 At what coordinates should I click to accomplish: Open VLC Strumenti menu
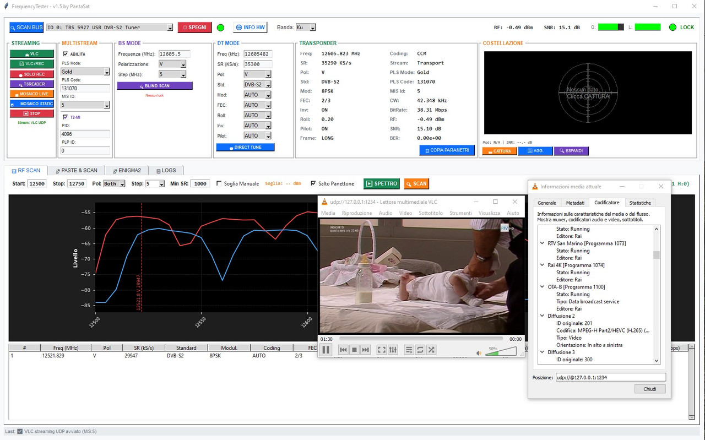click(460, 213)
